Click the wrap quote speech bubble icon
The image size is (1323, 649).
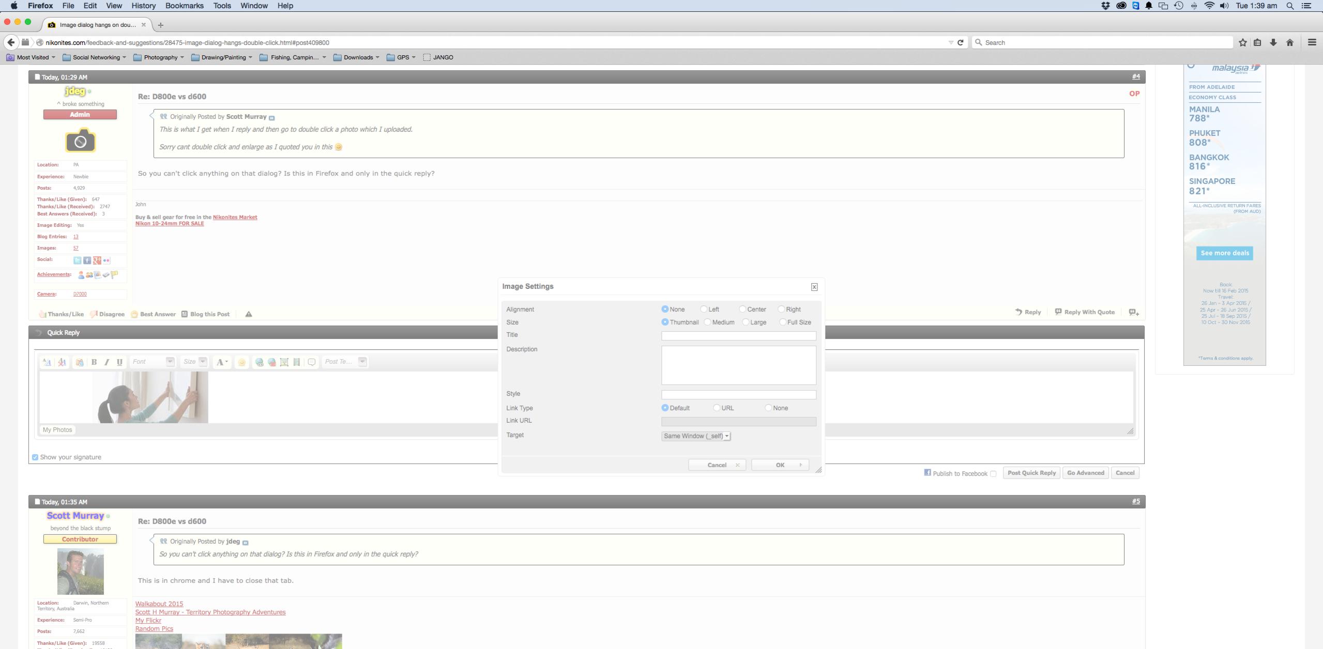(312, 362)
